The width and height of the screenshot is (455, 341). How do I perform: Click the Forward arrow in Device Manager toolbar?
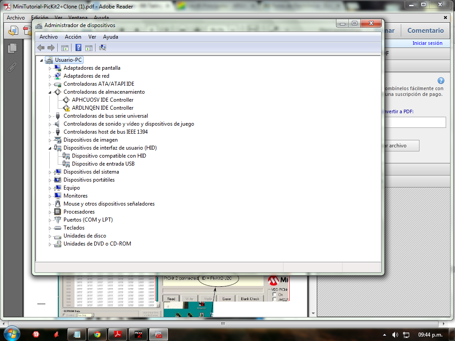coord(51,48)
